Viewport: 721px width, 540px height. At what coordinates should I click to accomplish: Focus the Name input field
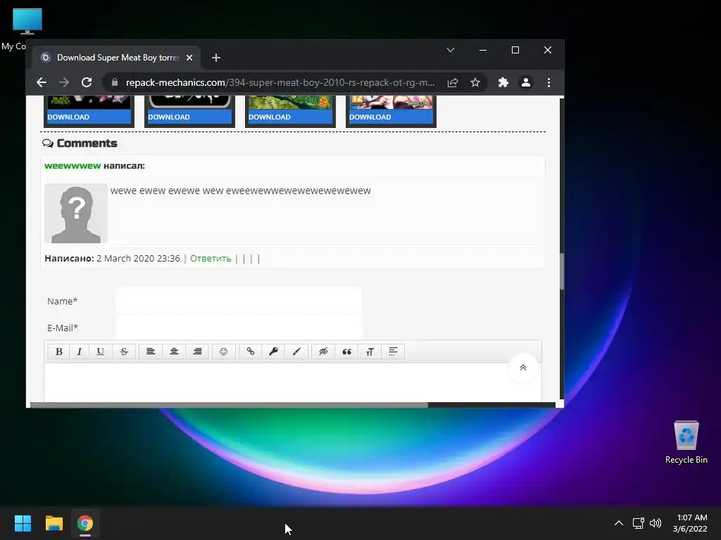point(239,301)
